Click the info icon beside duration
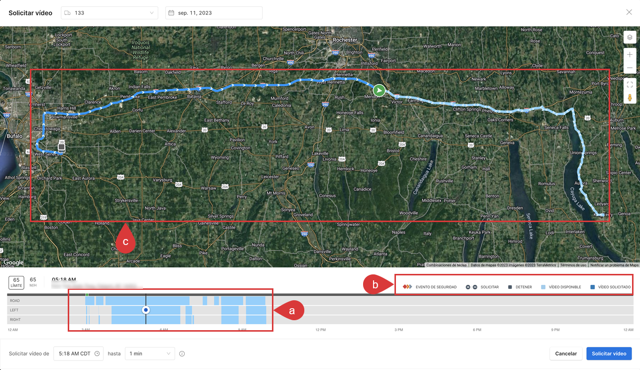The width and height of the screenshot is (640, 370). [x=182, y=354]
